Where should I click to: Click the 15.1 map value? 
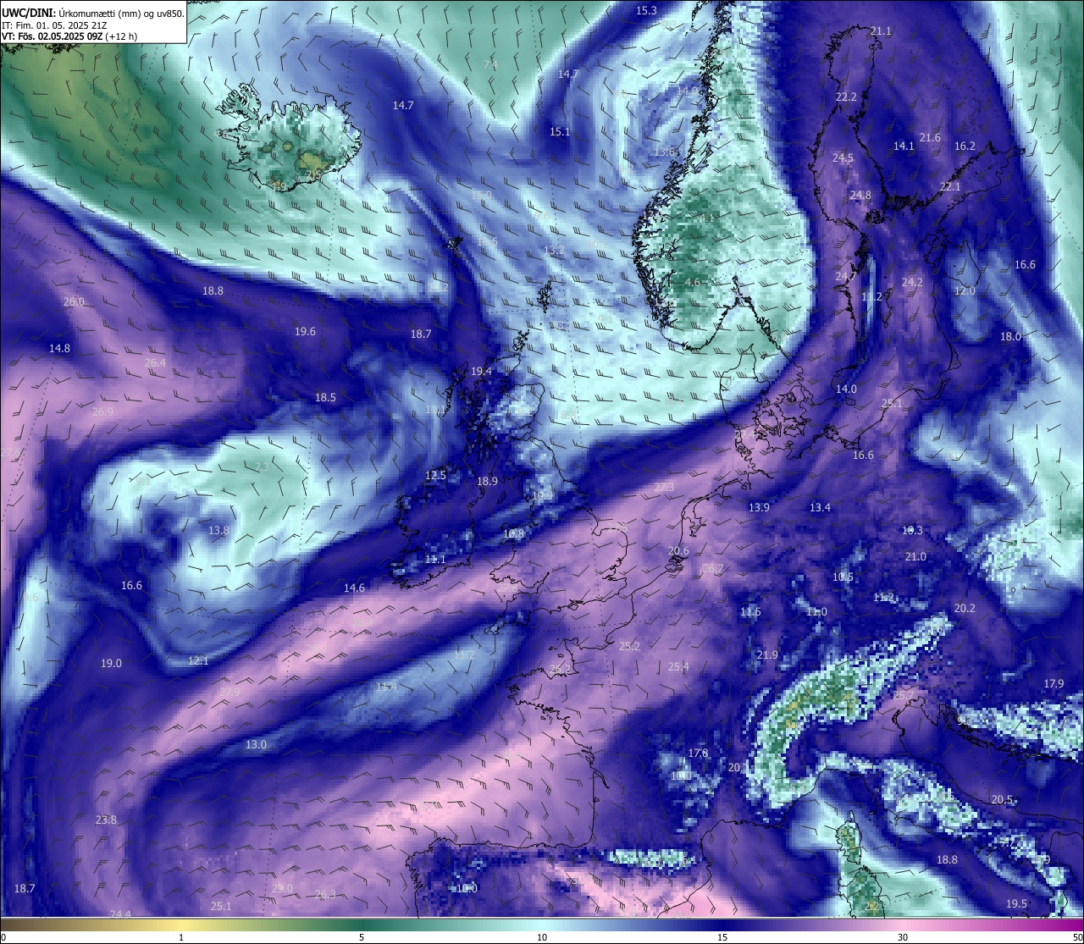tap(560, 131)
